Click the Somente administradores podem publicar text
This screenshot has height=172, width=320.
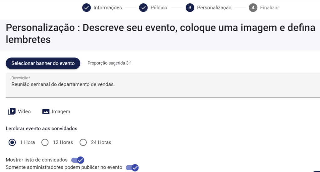64,167
